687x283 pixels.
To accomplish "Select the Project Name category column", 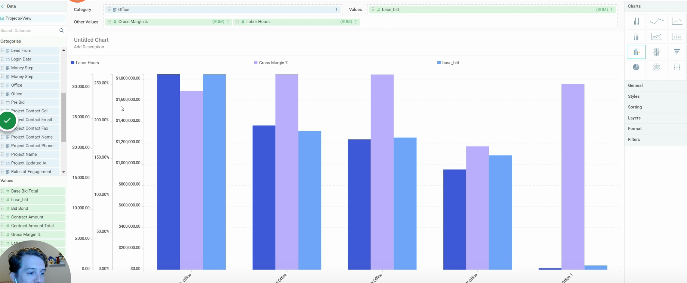I will (30, 154).
